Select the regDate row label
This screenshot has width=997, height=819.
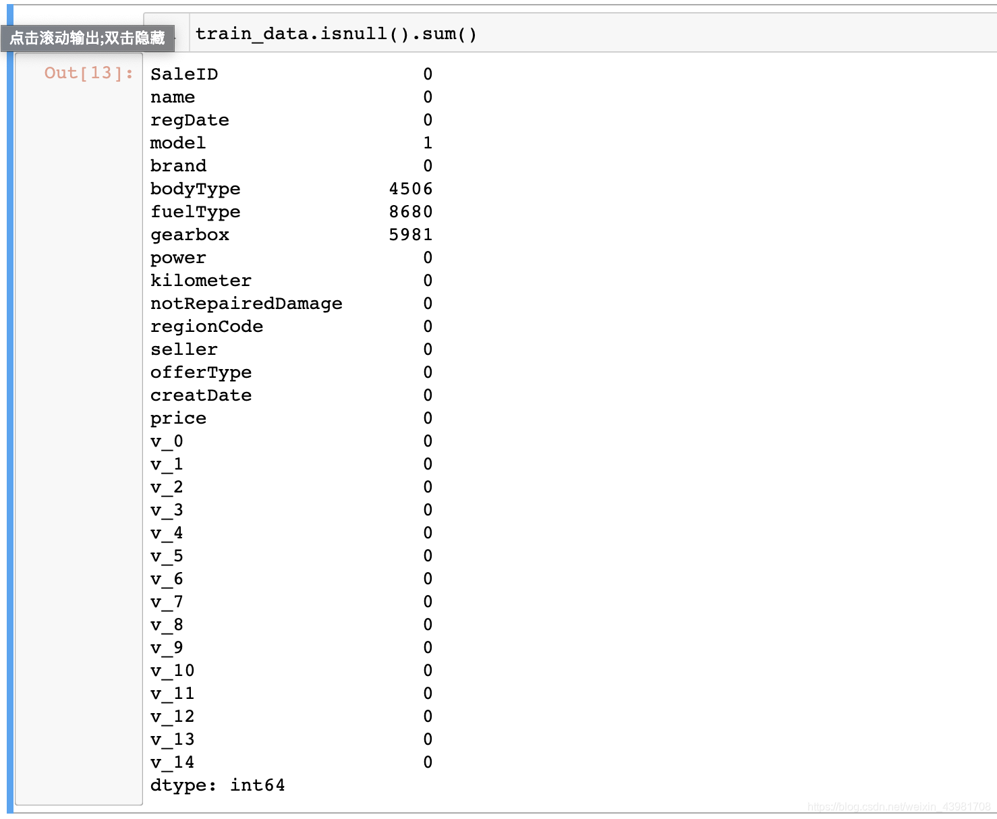coord(190,120)
